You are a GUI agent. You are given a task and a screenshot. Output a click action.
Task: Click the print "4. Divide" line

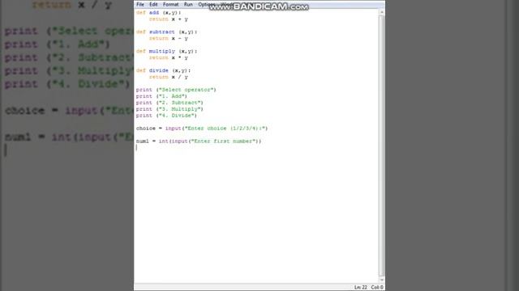pos(166,116)
